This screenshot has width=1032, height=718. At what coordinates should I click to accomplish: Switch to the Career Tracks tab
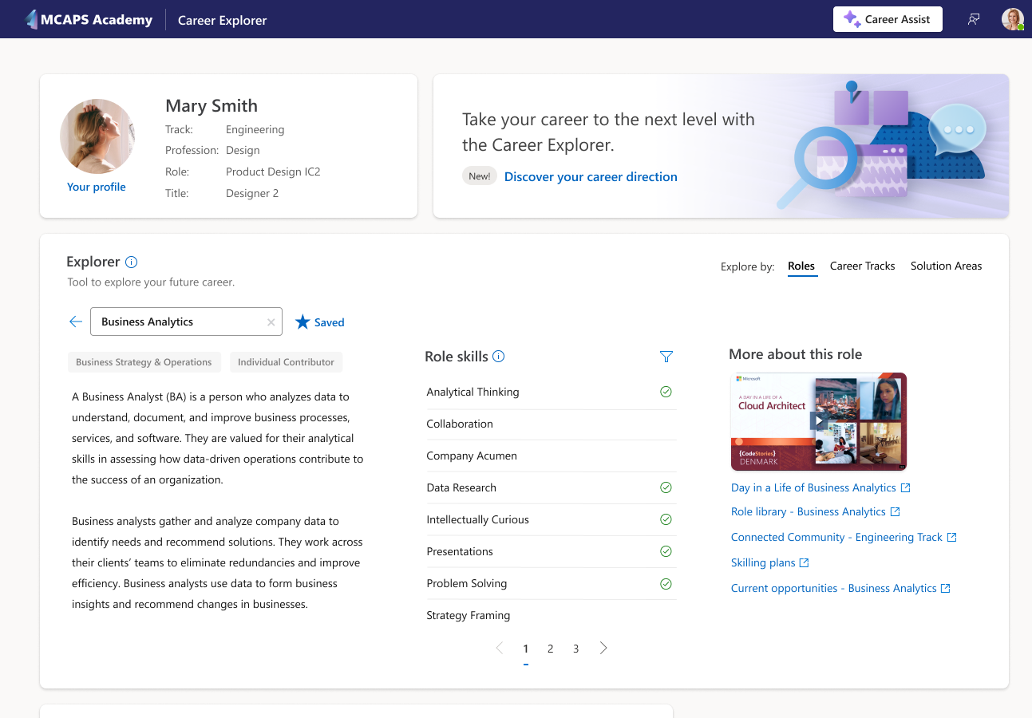point(863,266)
